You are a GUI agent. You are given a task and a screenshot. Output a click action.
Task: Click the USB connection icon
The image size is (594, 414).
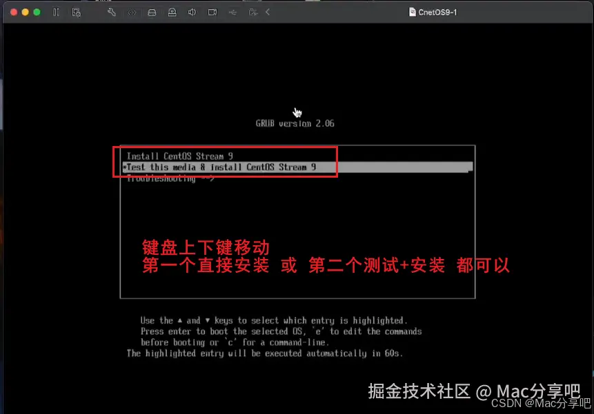click(x=234, y=12)
